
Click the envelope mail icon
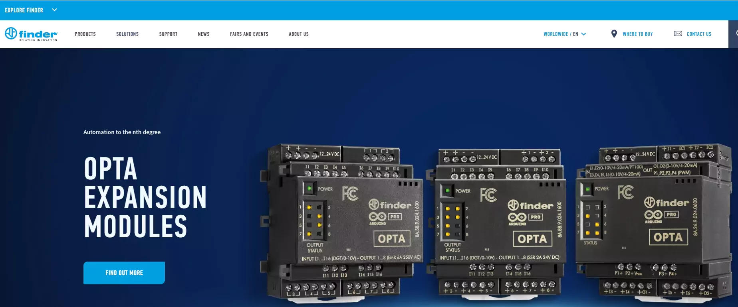(678, 34)
